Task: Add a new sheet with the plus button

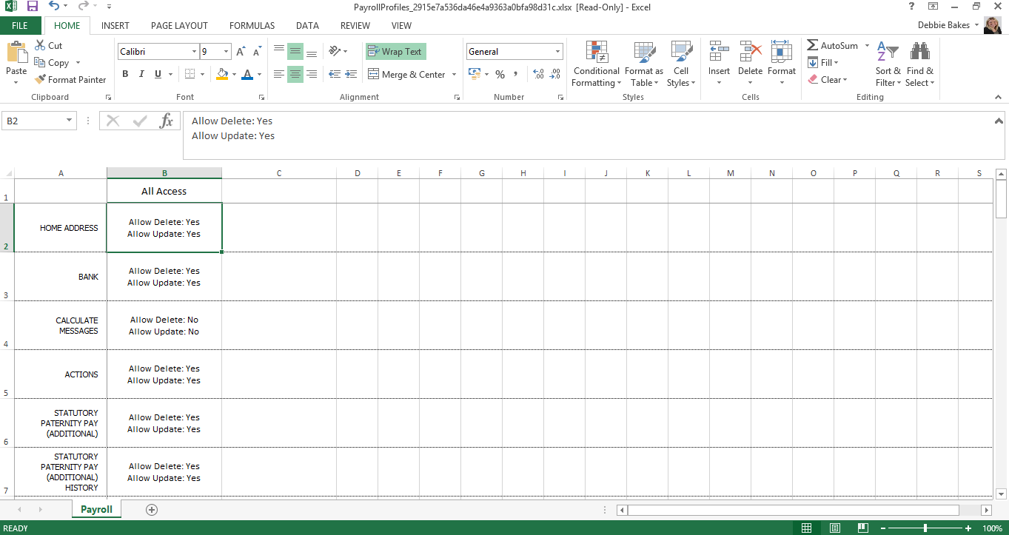Action: [152, 509]
